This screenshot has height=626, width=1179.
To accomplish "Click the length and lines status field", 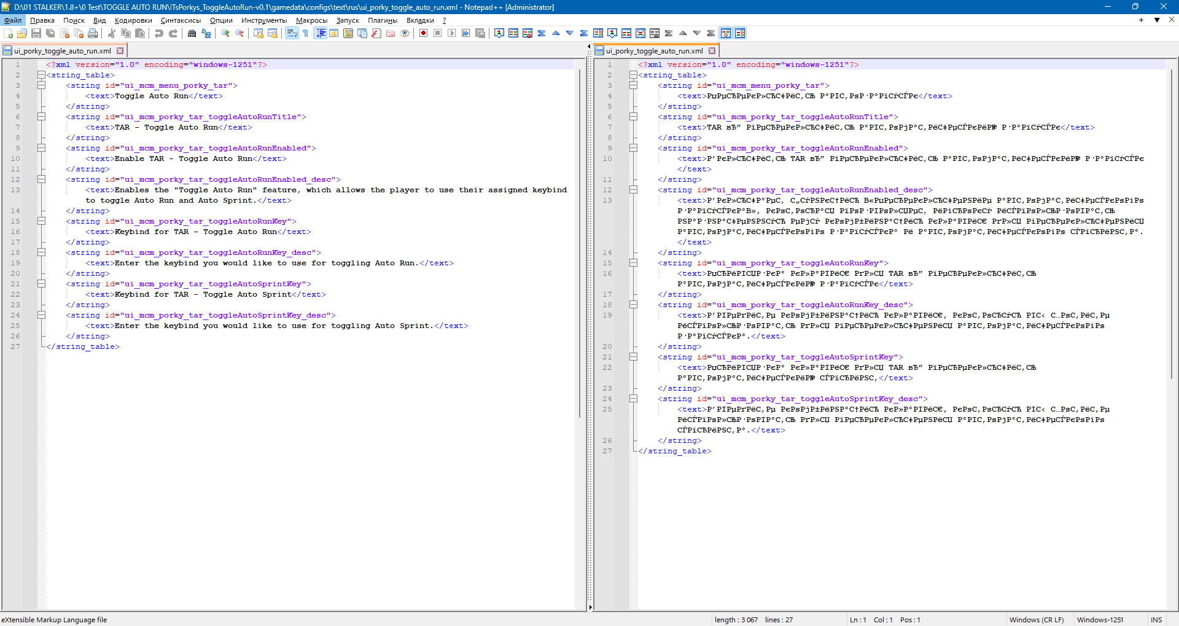I will [754, 620].
